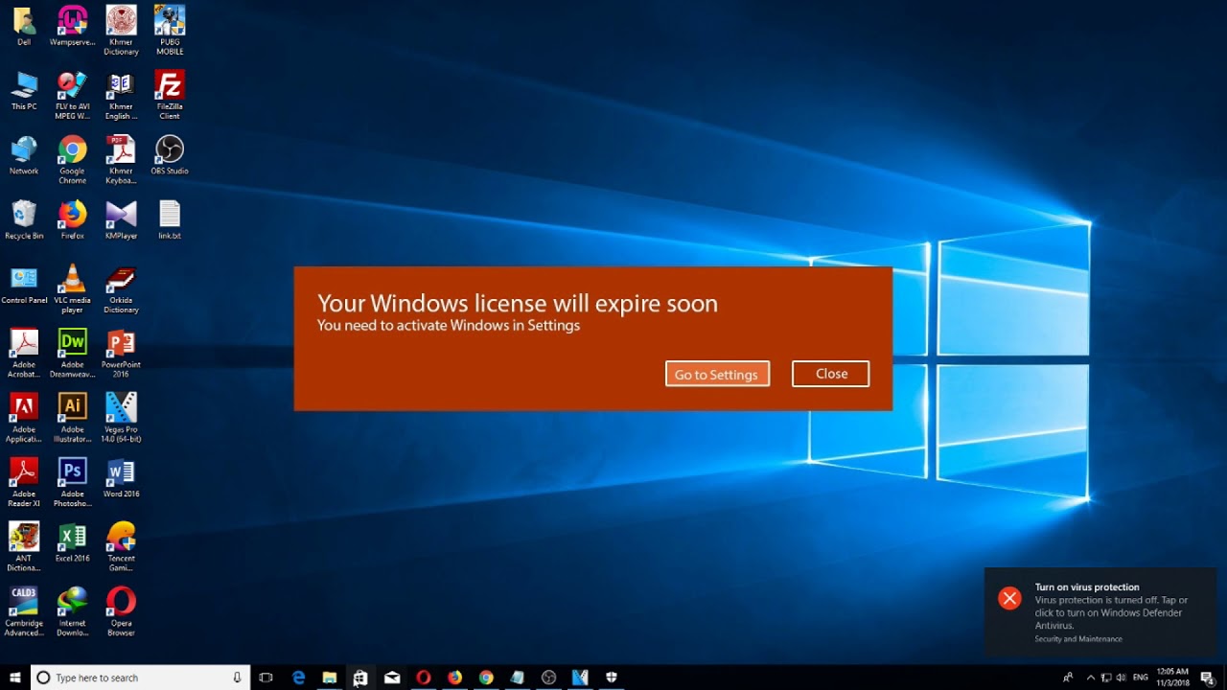Viewport: 1227px width, 690px height.
Task: Select the Excel 2016 desktop shortcut
Action: coord(72,541)
